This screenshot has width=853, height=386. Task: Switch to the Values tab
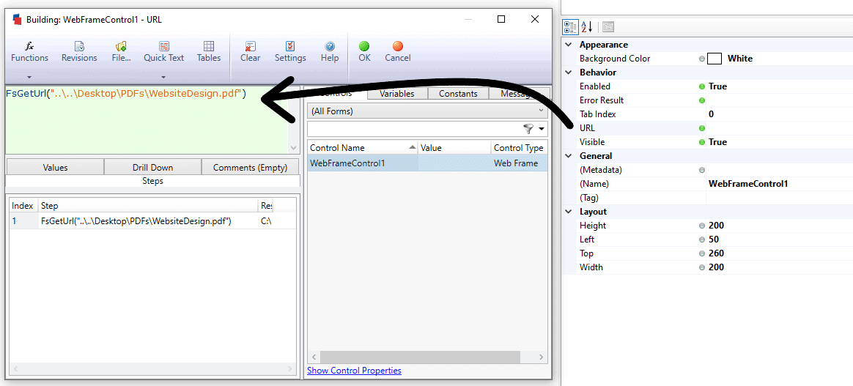(x=55, y=168)
